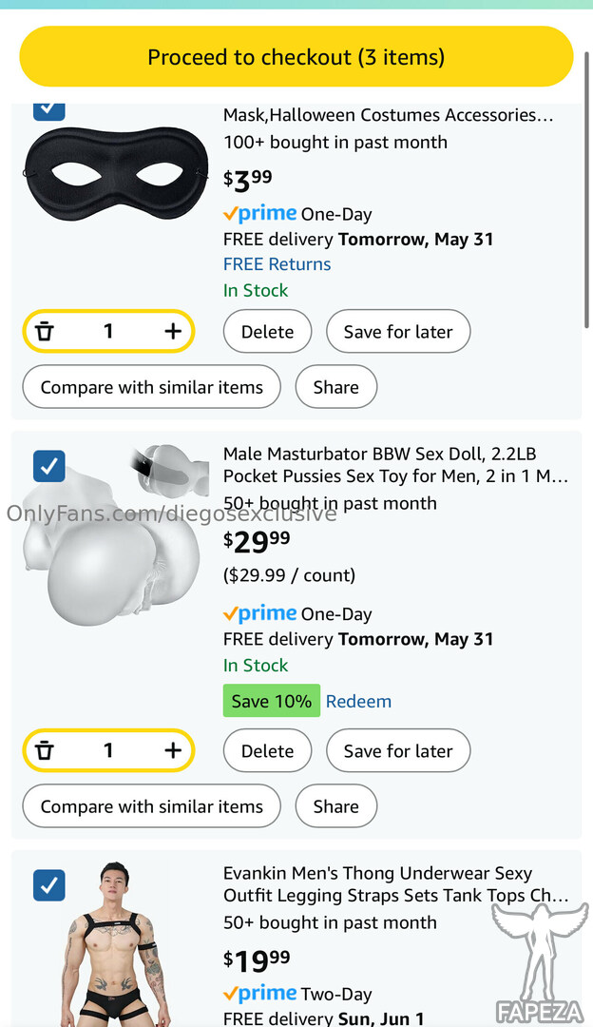593x1027 pixels.
Task: Click the trash icon for the $29.99 item
Action: click(45, 750)
